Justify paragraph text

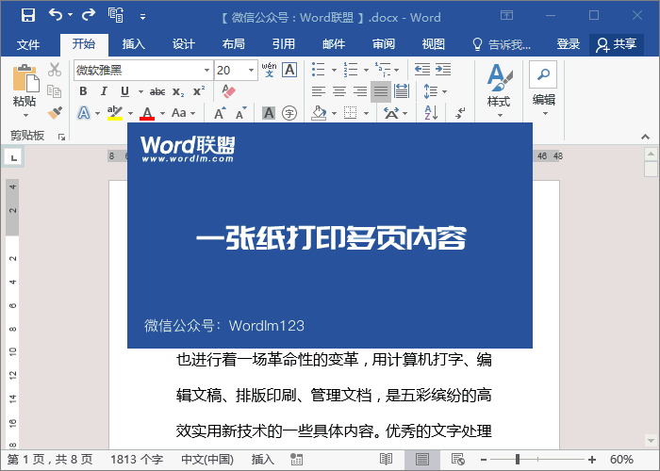381,91
